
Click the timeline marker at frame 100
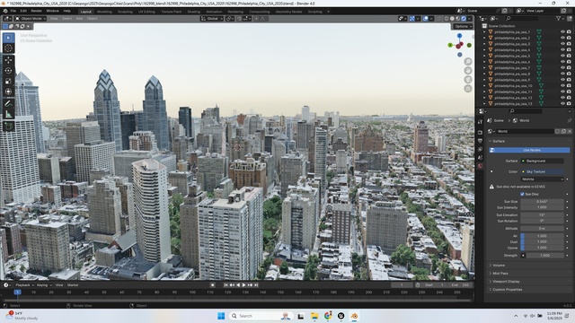192,292
